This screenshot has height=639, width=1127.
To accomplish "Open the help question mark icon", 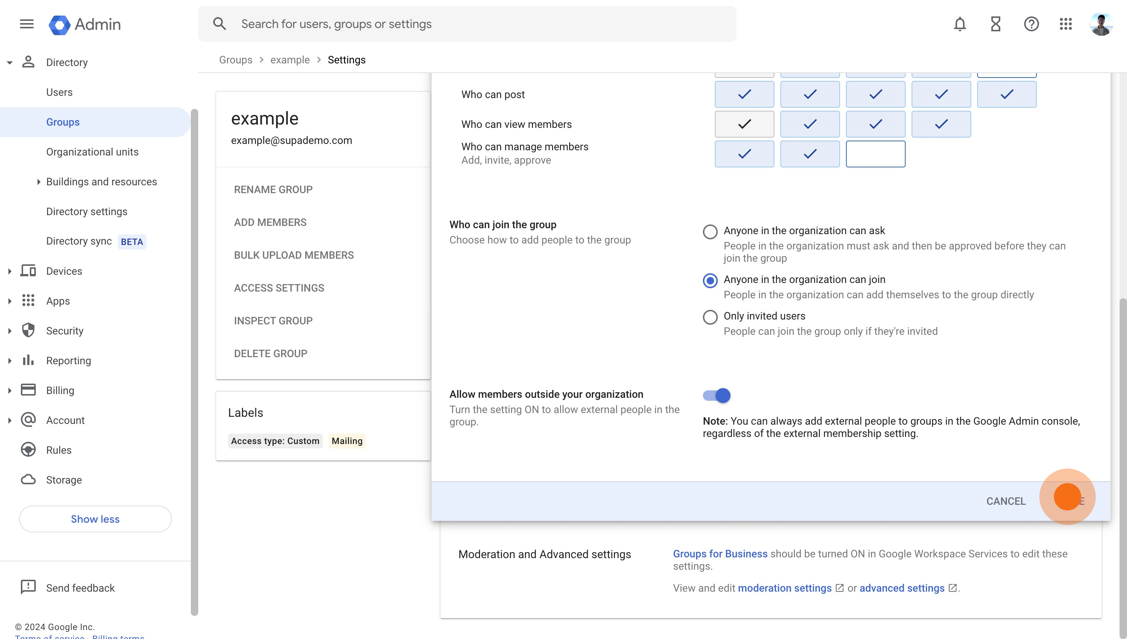I will pyautogui.click(x=1031, y=24).
